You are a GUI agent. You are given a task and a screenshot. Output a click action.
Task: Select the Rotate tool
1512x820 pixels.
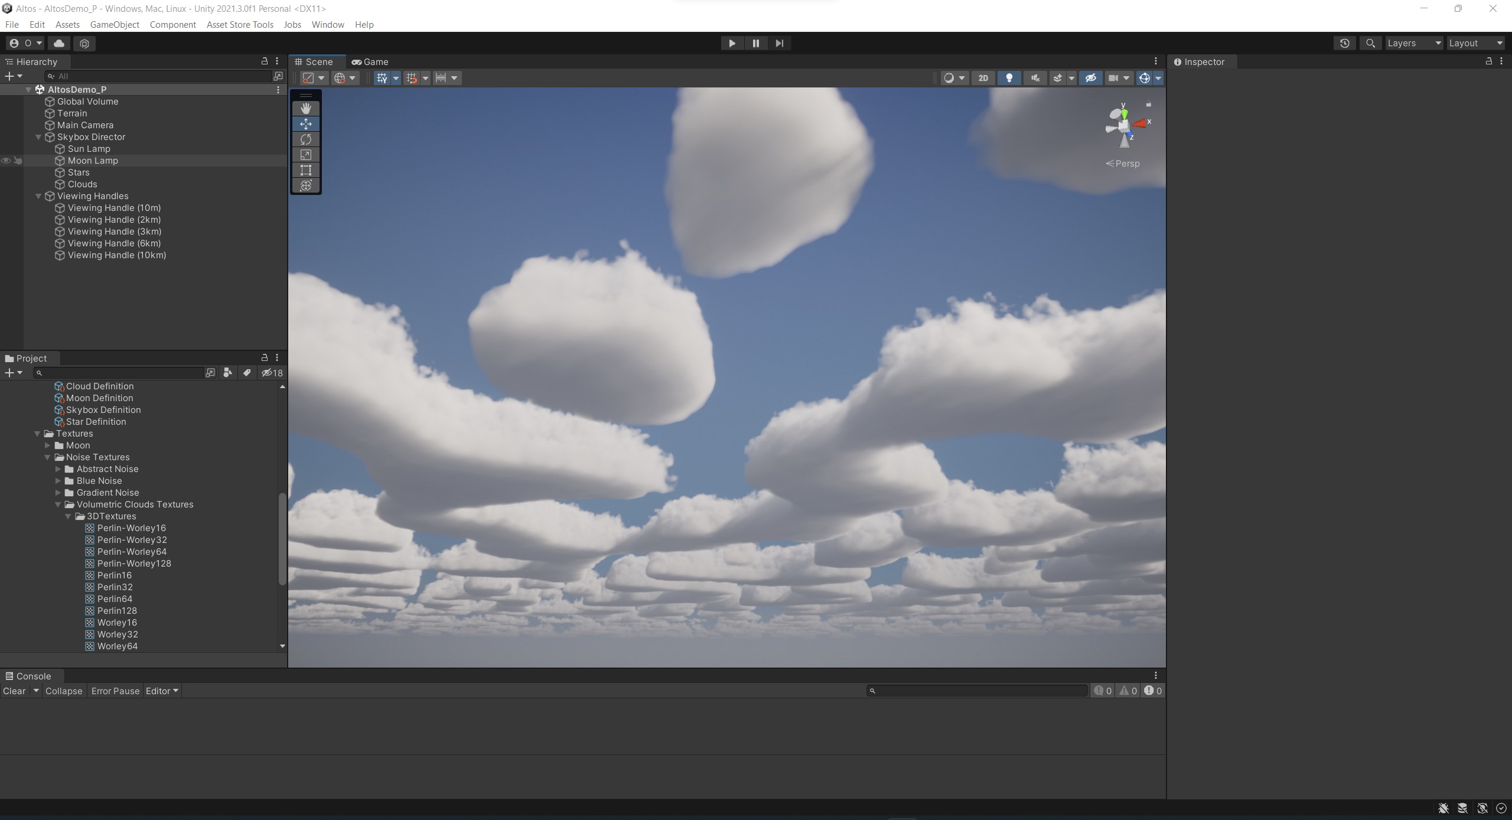pos(305,139)
